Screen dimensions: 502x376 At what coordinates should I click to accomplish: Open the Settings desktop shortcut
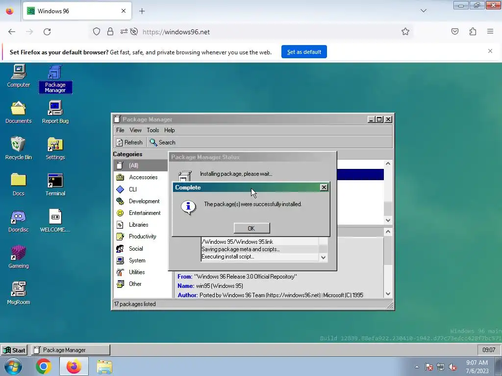click(x=55, y=148)
